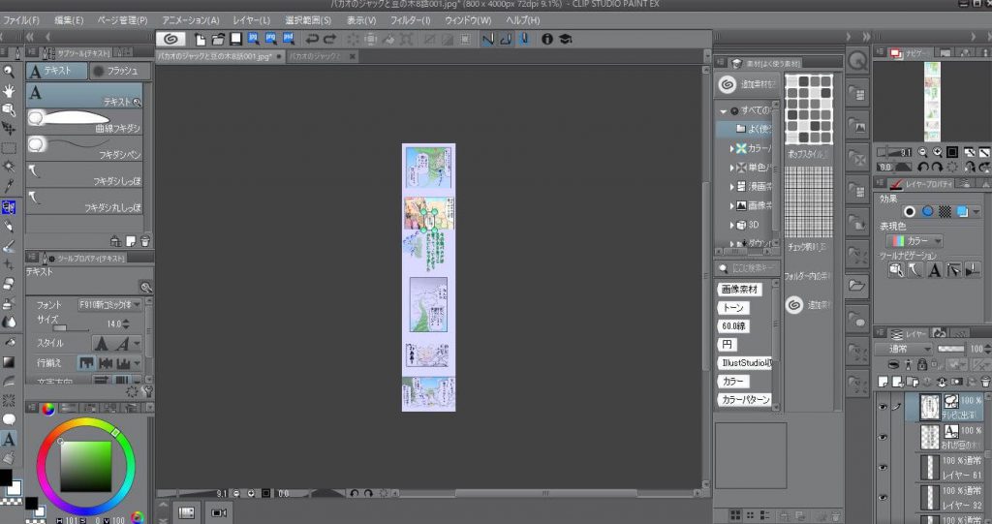This screenshot has height=524, width=992.
Task: Select the フキダシペン sub tool
Action: click(x=84, y=147)
